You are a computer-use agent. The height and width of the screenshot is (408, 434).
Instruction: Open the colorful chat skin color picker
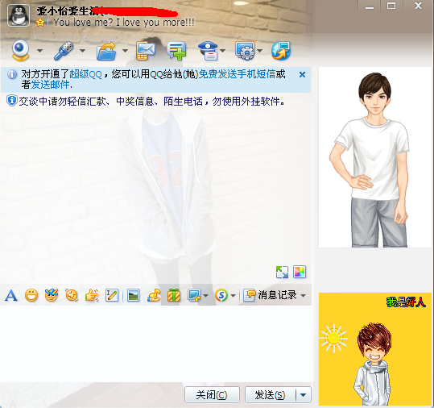(300, 272)
